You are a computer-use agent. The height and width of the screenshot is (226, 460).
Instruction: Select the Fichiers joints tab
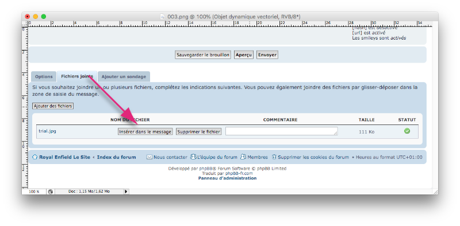click(77, 76)
